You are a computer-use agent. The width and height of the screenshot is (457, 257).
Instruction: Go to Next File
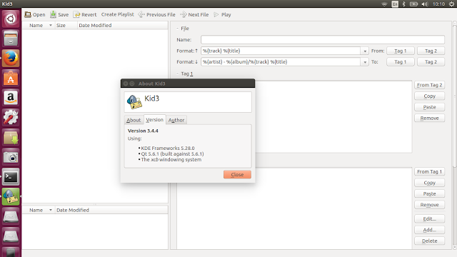tap(194, 14)
